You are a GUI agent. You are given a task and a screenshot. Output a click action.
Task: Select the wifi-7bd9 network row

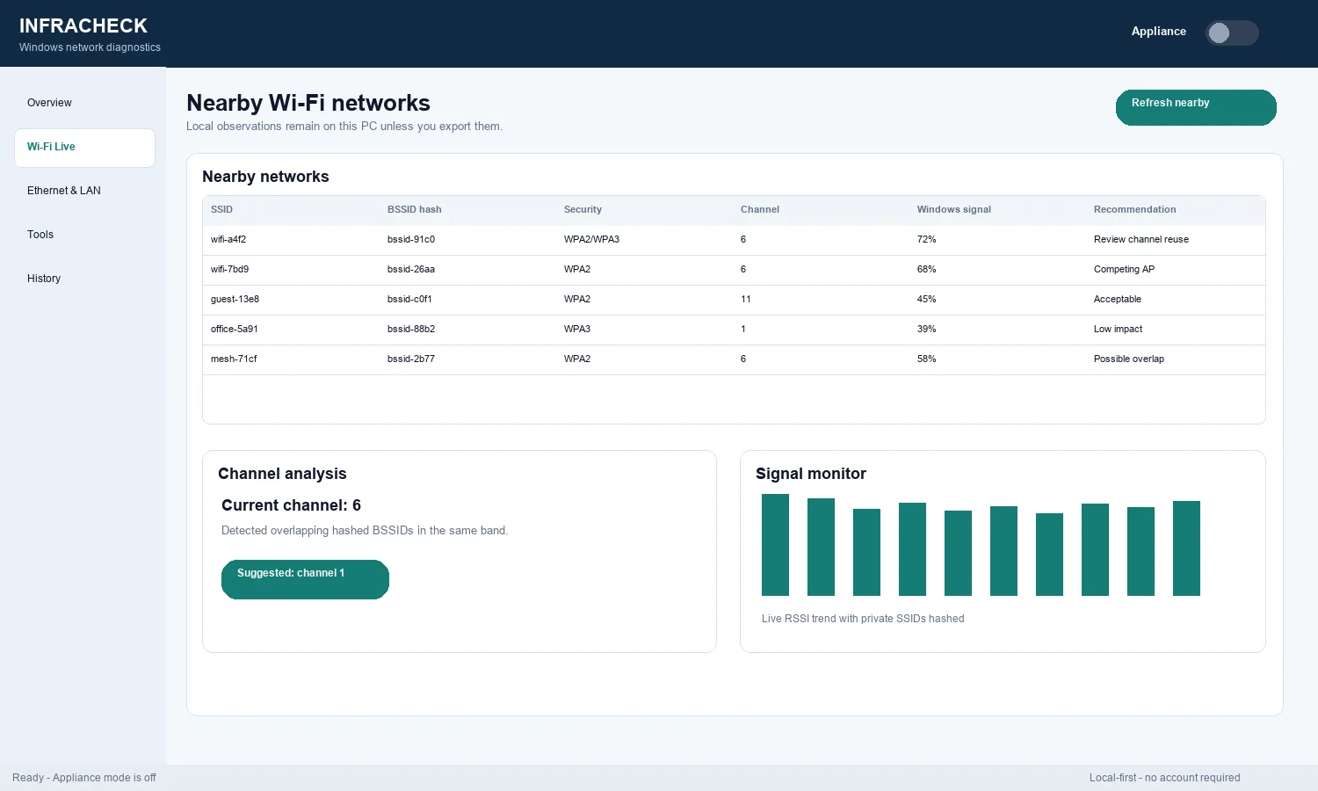click(734, 270)
